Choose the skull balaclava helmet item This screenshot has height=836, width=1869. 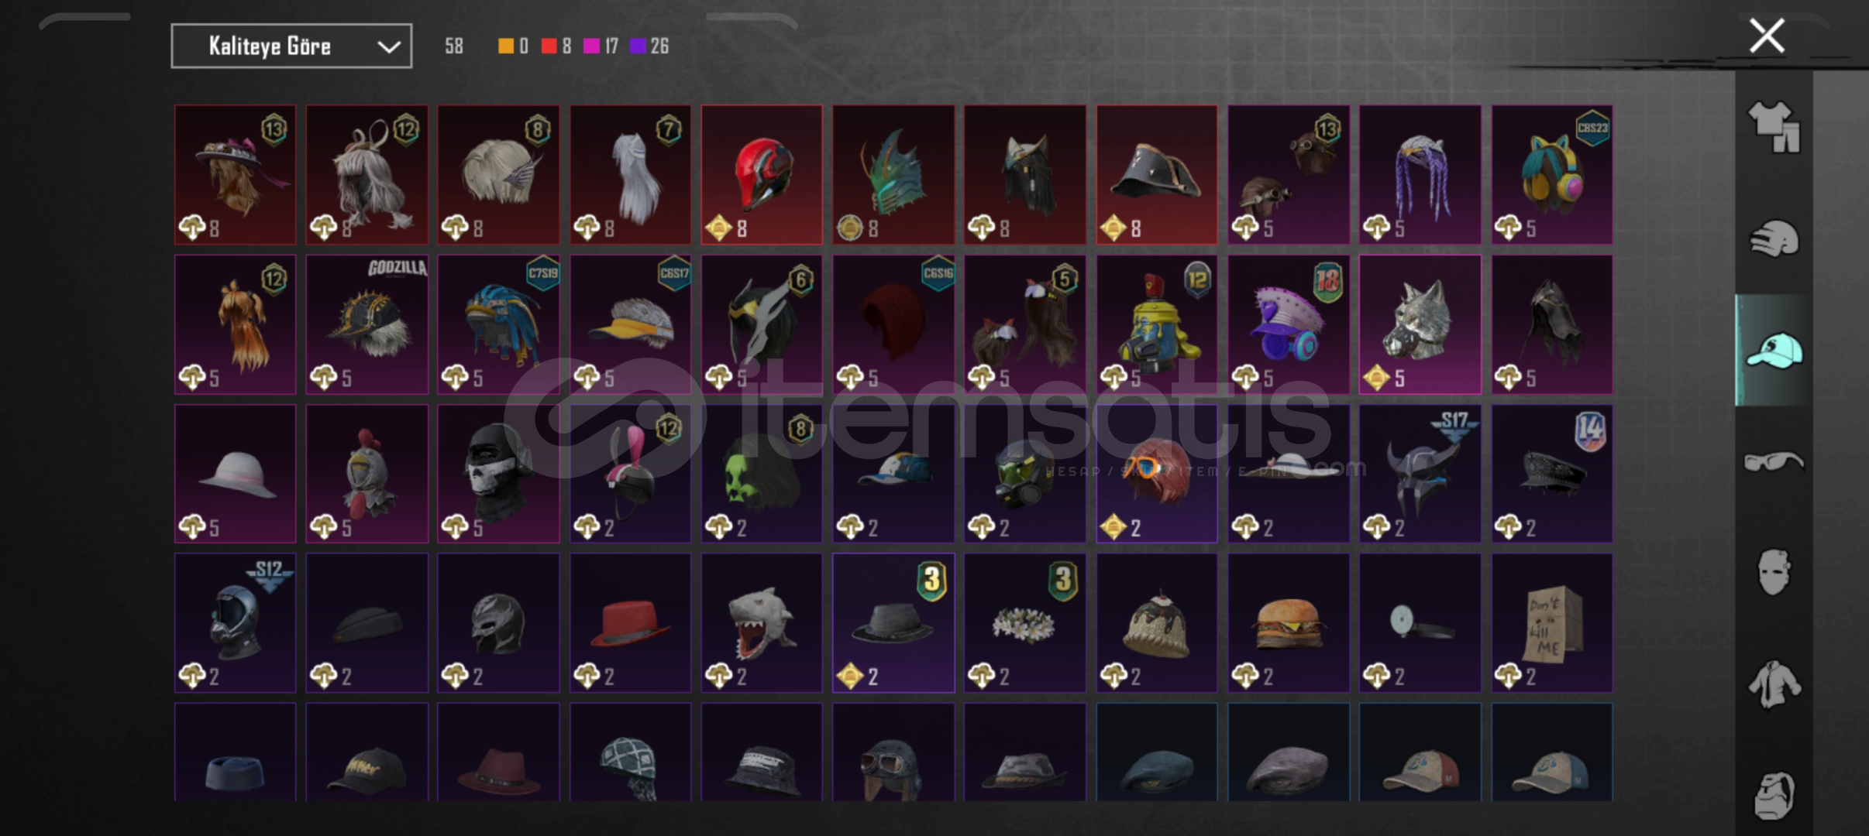[x=498, y=474]
